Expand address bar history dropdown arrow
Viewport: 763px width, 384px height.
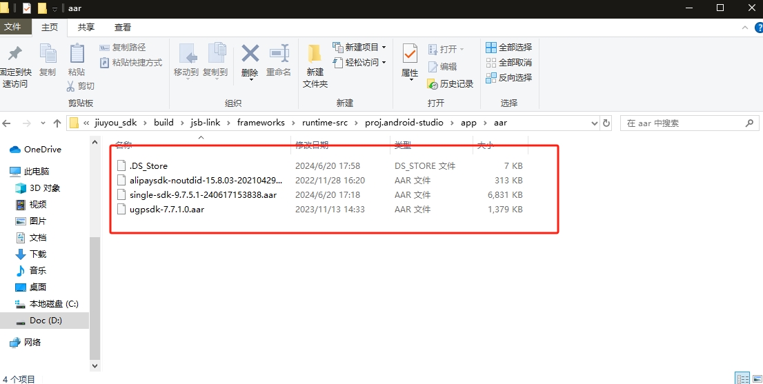(594, 123)
